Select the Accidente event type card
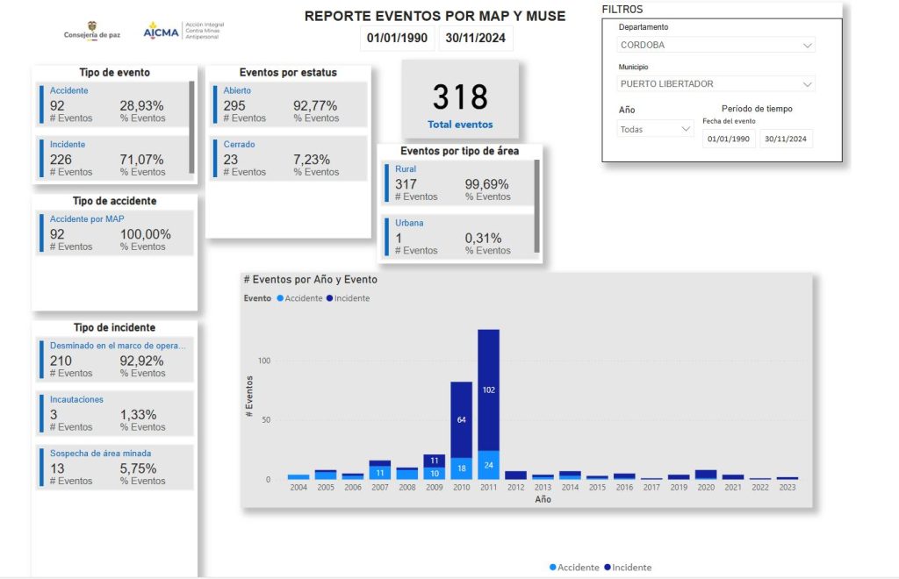This screenshot has width=899, height=579. coord(113,104)
